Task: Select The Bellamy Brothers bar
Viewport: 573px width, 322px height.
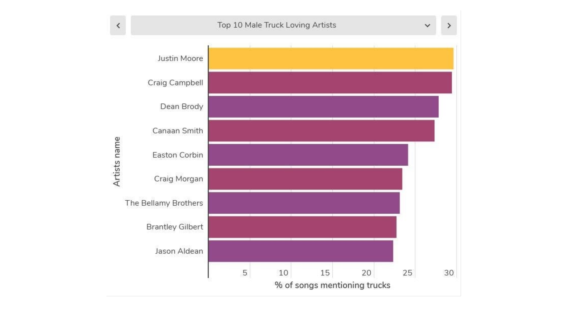Action: coord(304,203)
